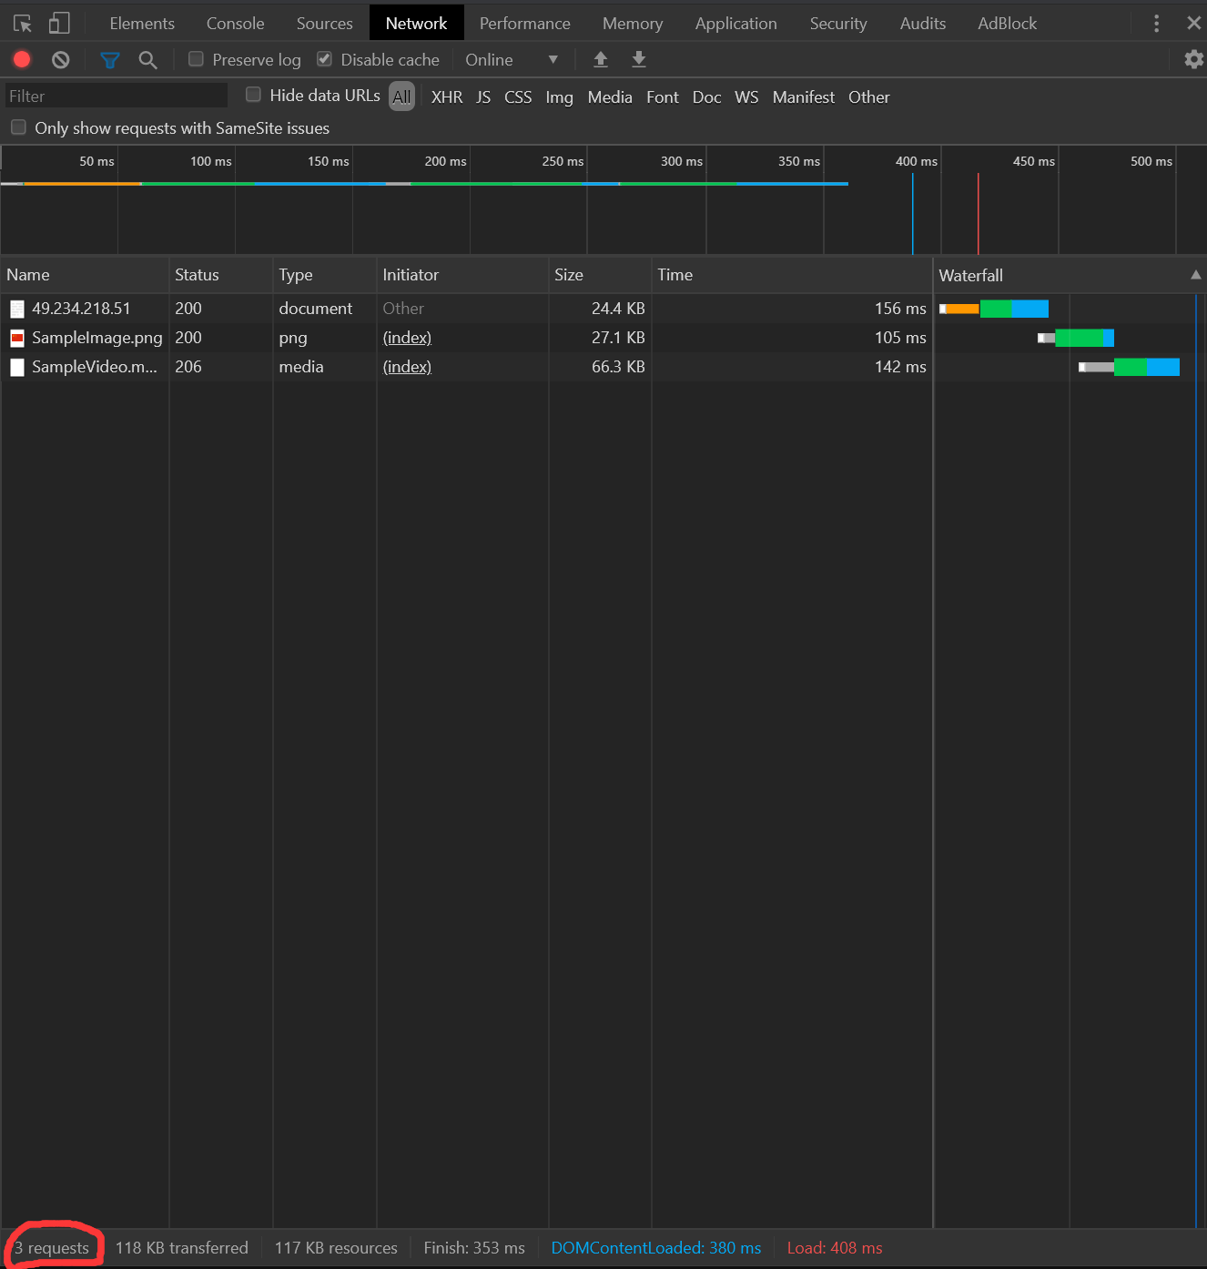Toggle the filter funnel icon
Image resolution: width=1207 pixels, height=1269 pixels.
110,60
